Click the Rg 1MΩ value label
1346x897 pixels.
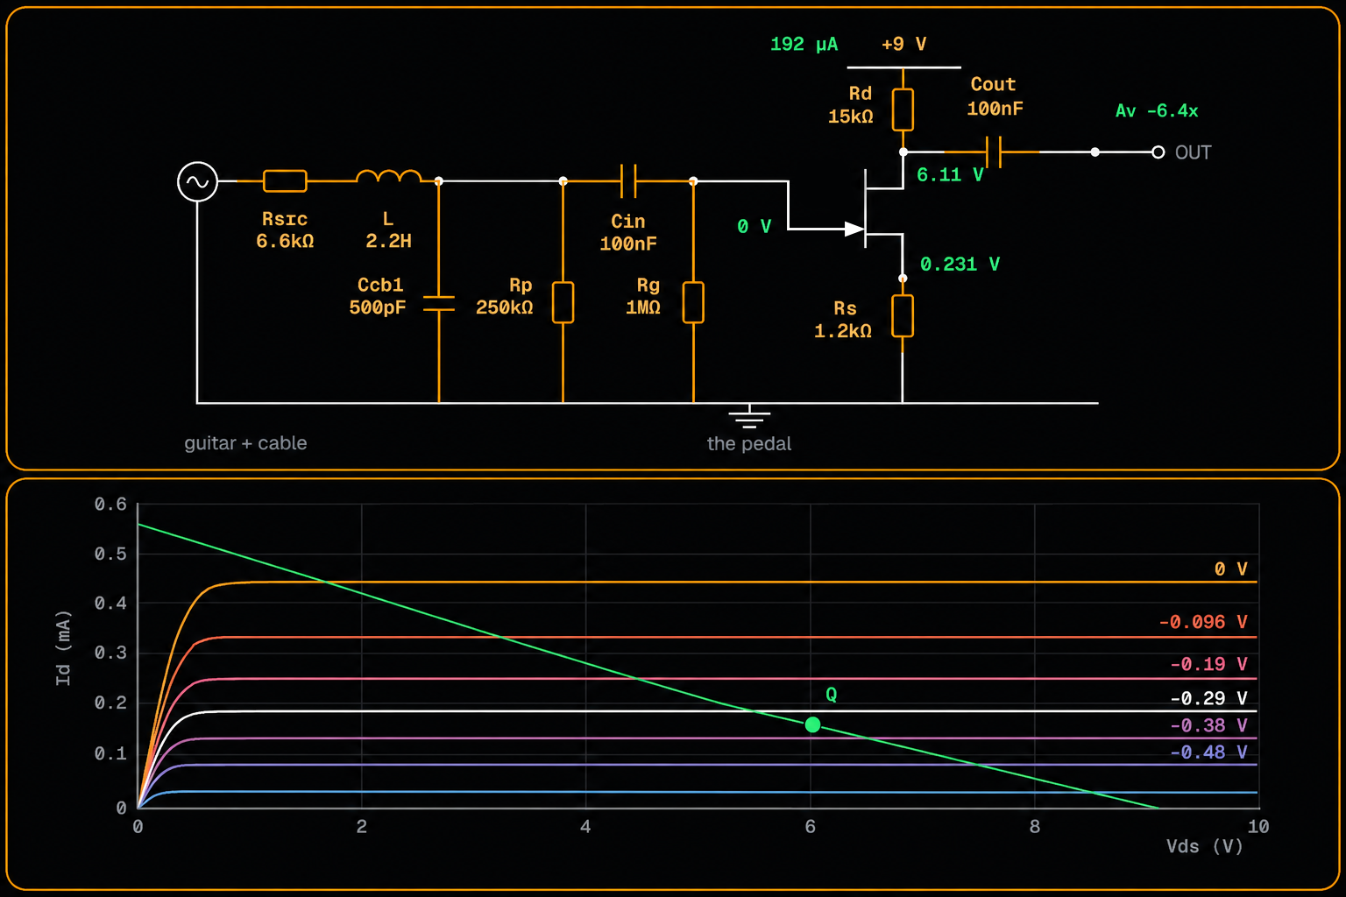(x=644, y=296)
